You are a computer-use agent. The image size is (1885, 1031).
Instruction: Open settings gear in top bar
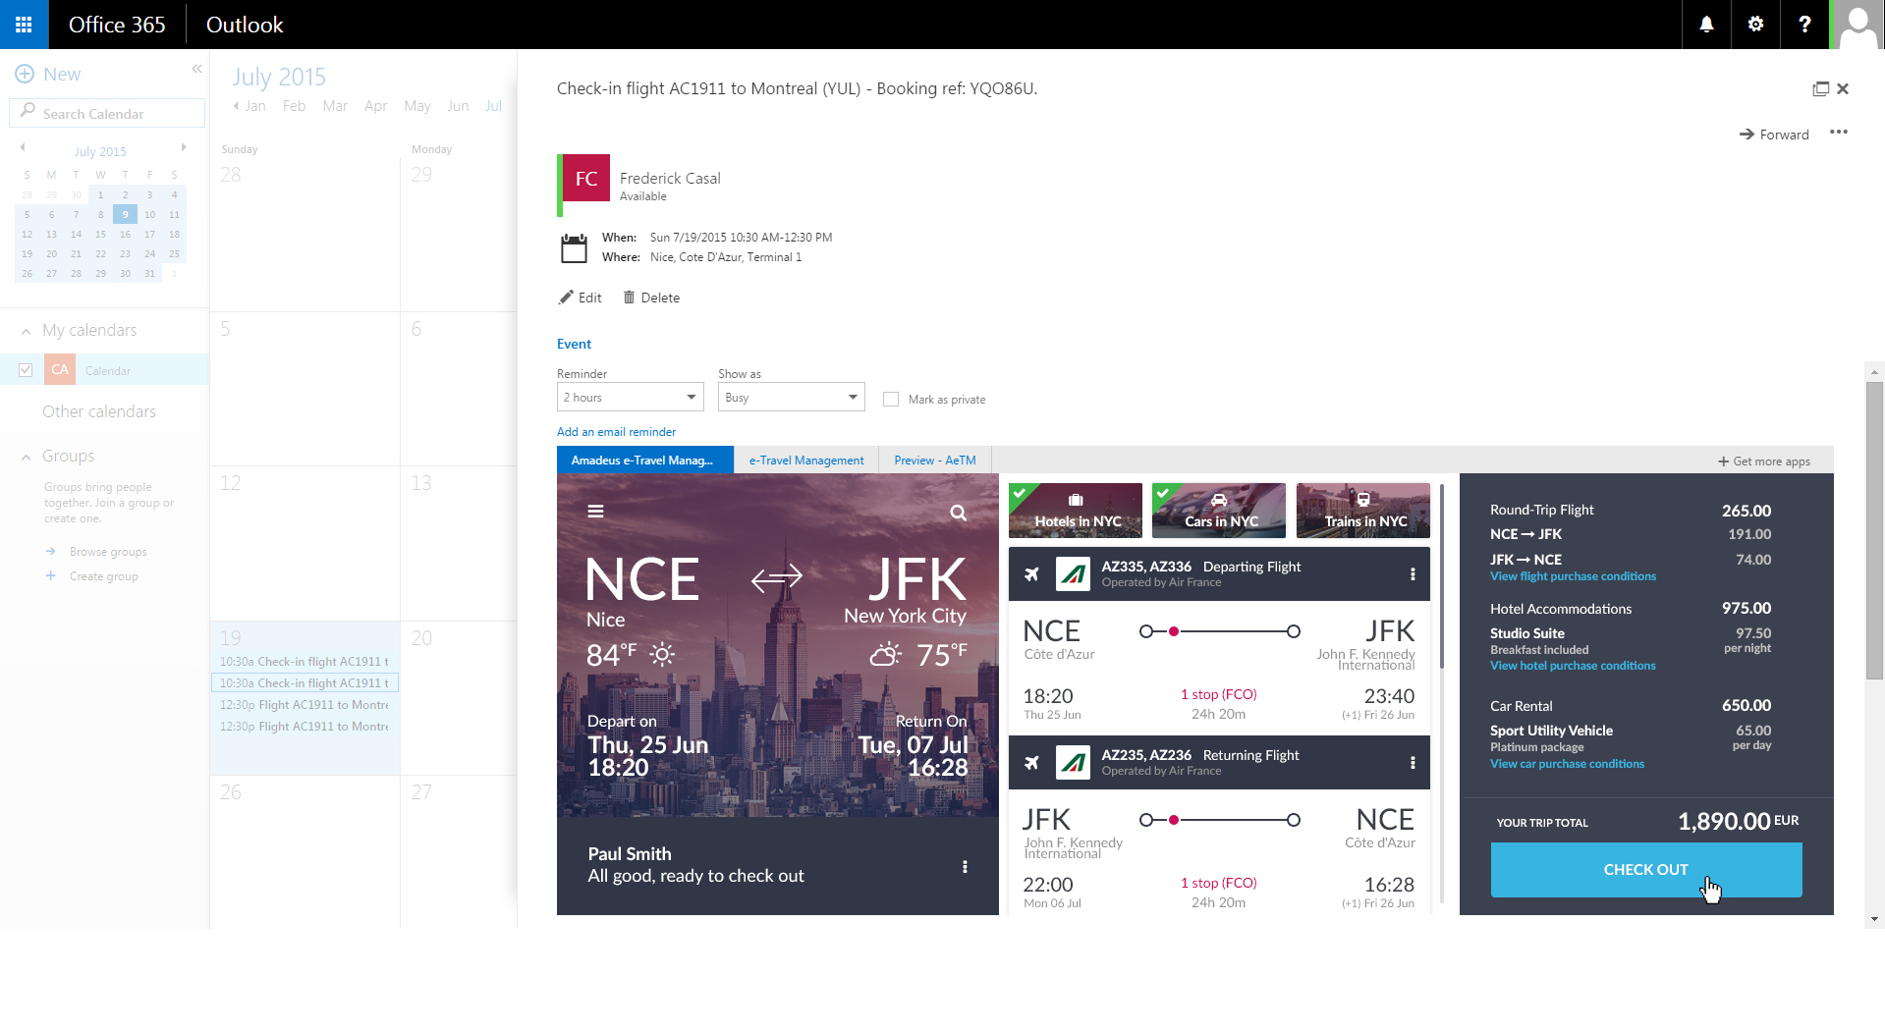pos(1755,25)
